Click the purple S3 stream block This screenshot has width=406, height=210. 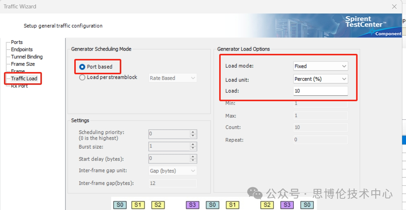point(192,205)
